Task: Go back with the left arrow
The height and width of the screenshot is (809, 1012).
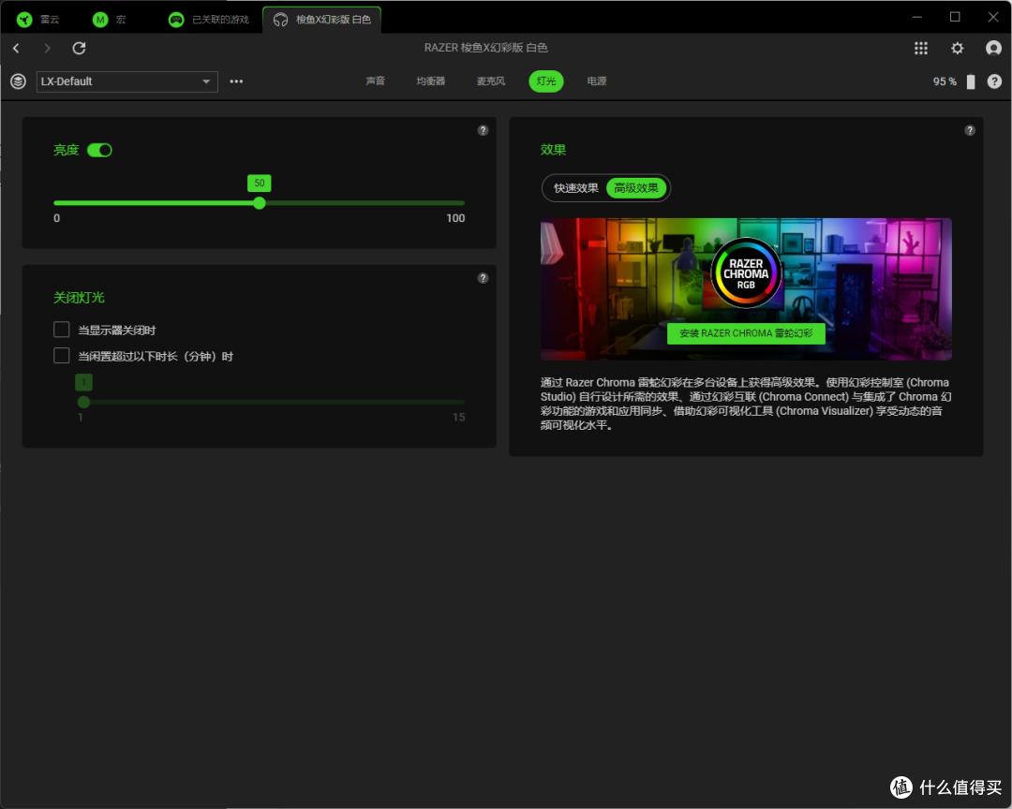Action: click(16, 48)
